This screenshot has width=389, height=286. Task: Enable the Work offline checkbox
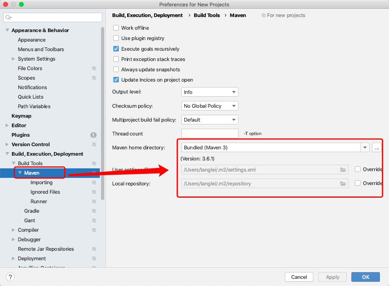[116, 28]
